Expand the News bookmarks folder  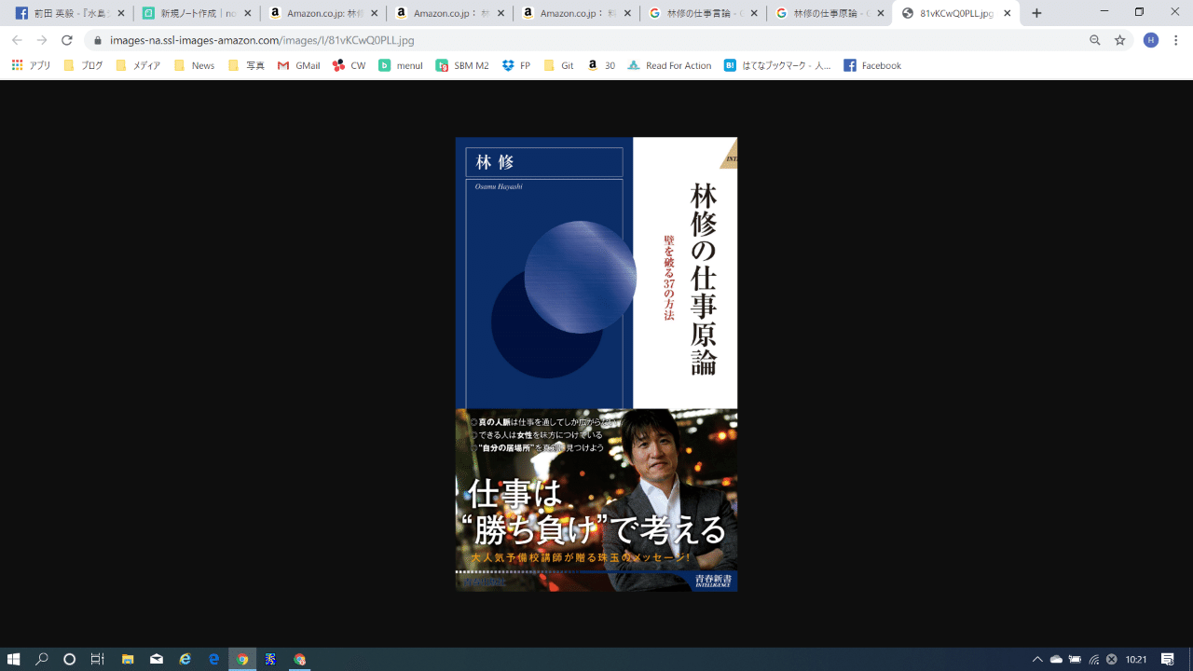pyautogui.click(x=194, y=65)
